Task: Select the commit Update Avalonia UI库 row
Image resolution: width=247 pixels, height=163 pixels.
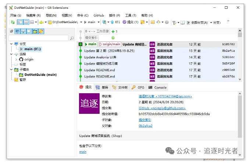Action: coord(158,57)
